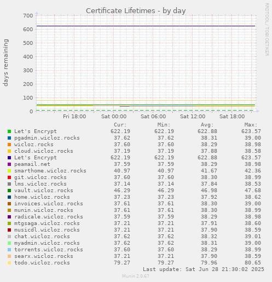Click the Max: column header
Image resolution: width=272 pixels, height=282 pixels.
(x=251, y=125)
